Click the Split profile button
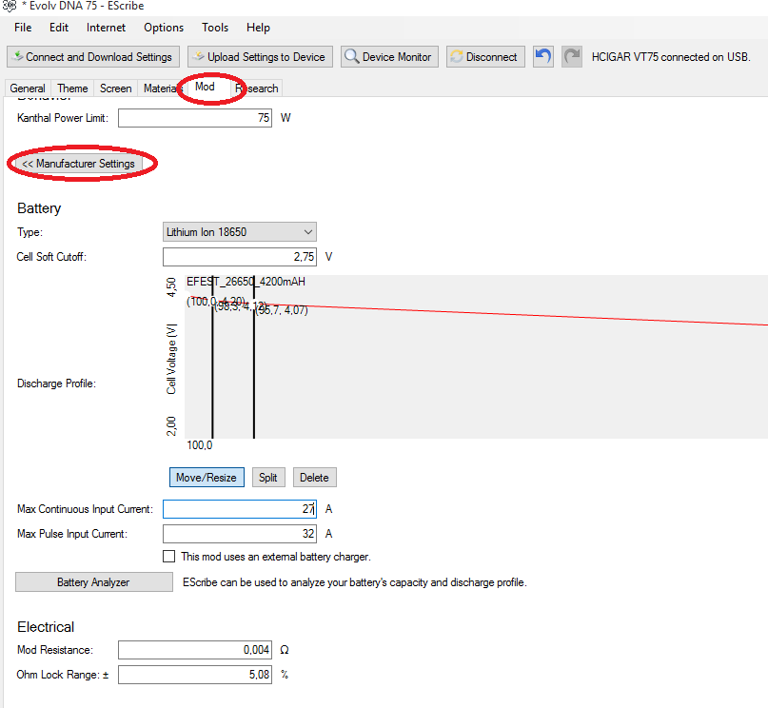Screen dimensions: 768x708 tap(268, 478)
